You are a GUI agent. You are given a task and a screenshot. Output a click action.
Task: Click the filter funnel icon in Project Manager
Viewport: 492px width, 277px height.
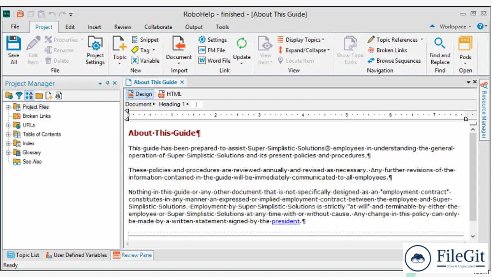[19, 95]
